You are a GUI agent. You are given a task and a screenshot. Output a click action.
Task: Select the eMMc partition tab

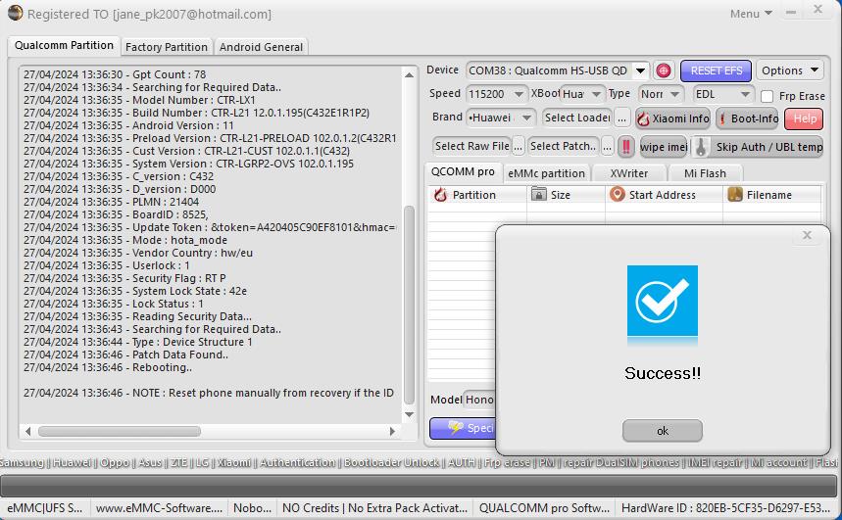546,173
